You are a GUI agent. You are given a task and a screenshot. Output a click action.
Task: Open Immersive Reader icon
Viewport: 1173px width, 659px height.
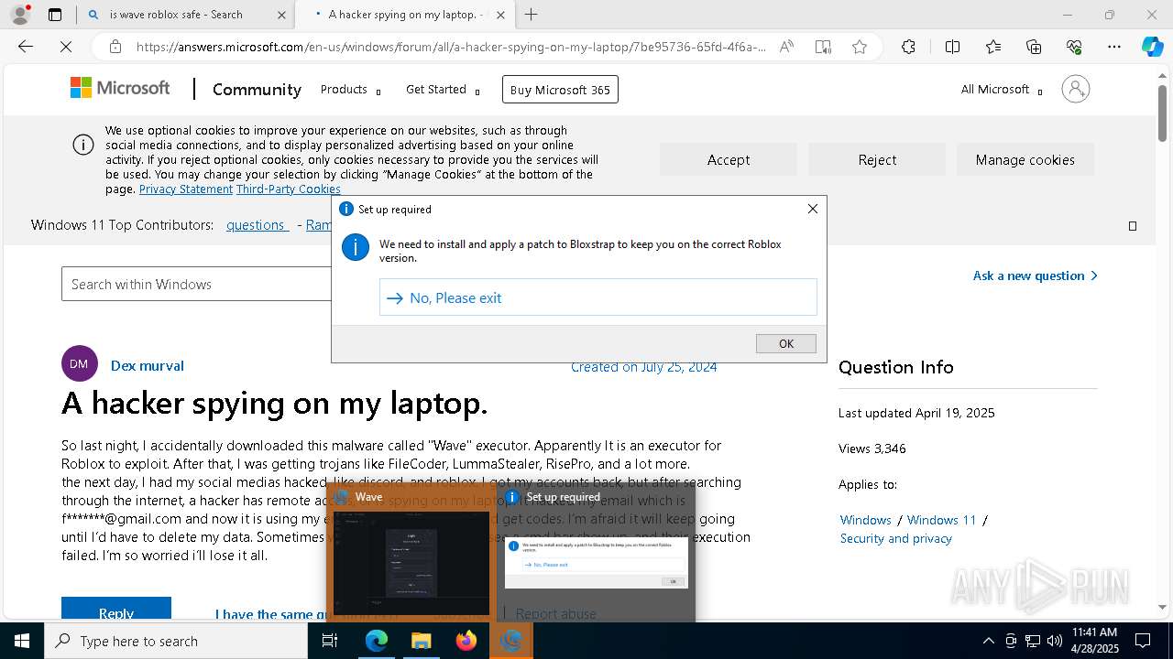823,47
